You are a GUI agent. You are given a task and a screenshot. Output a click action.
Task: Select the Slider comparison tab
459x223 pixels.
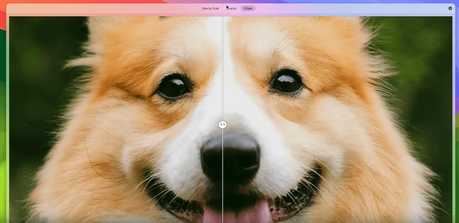pyautogui.click(x=248, y=8)
